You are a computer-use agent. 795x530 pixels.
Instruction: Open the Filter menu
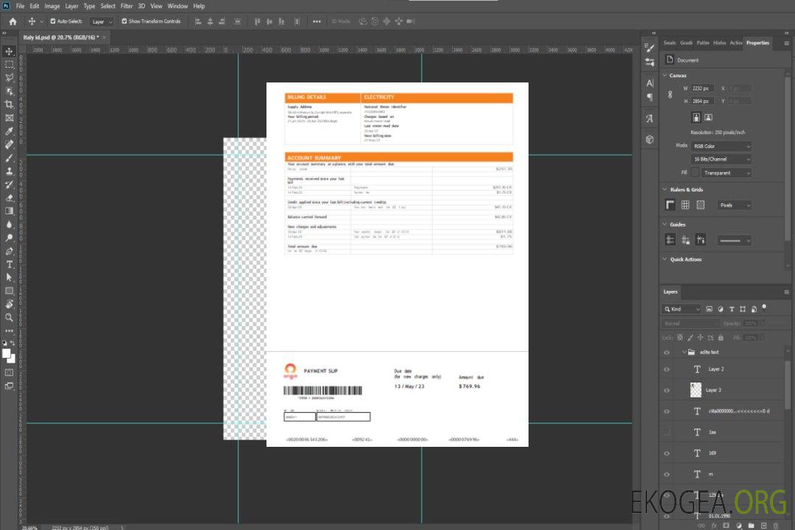click(x=127, y=6)
